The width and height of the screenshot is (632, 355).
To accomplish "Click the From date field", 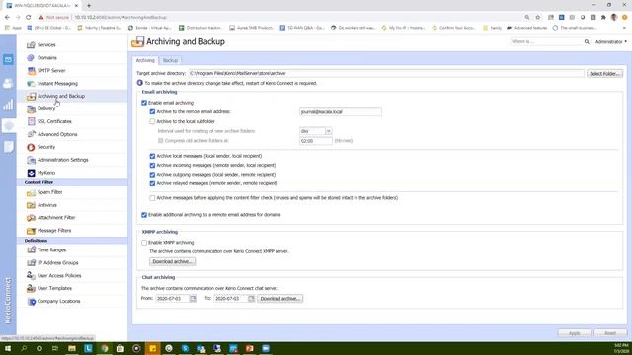I will coord(173,299).
